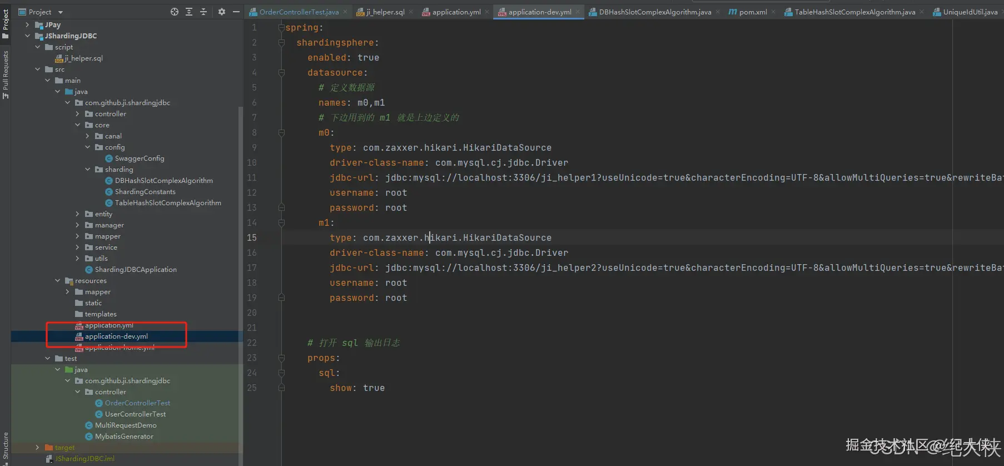Fold the shardingsphere block at line 2
1004x466 pixels.
coord(281,42)
